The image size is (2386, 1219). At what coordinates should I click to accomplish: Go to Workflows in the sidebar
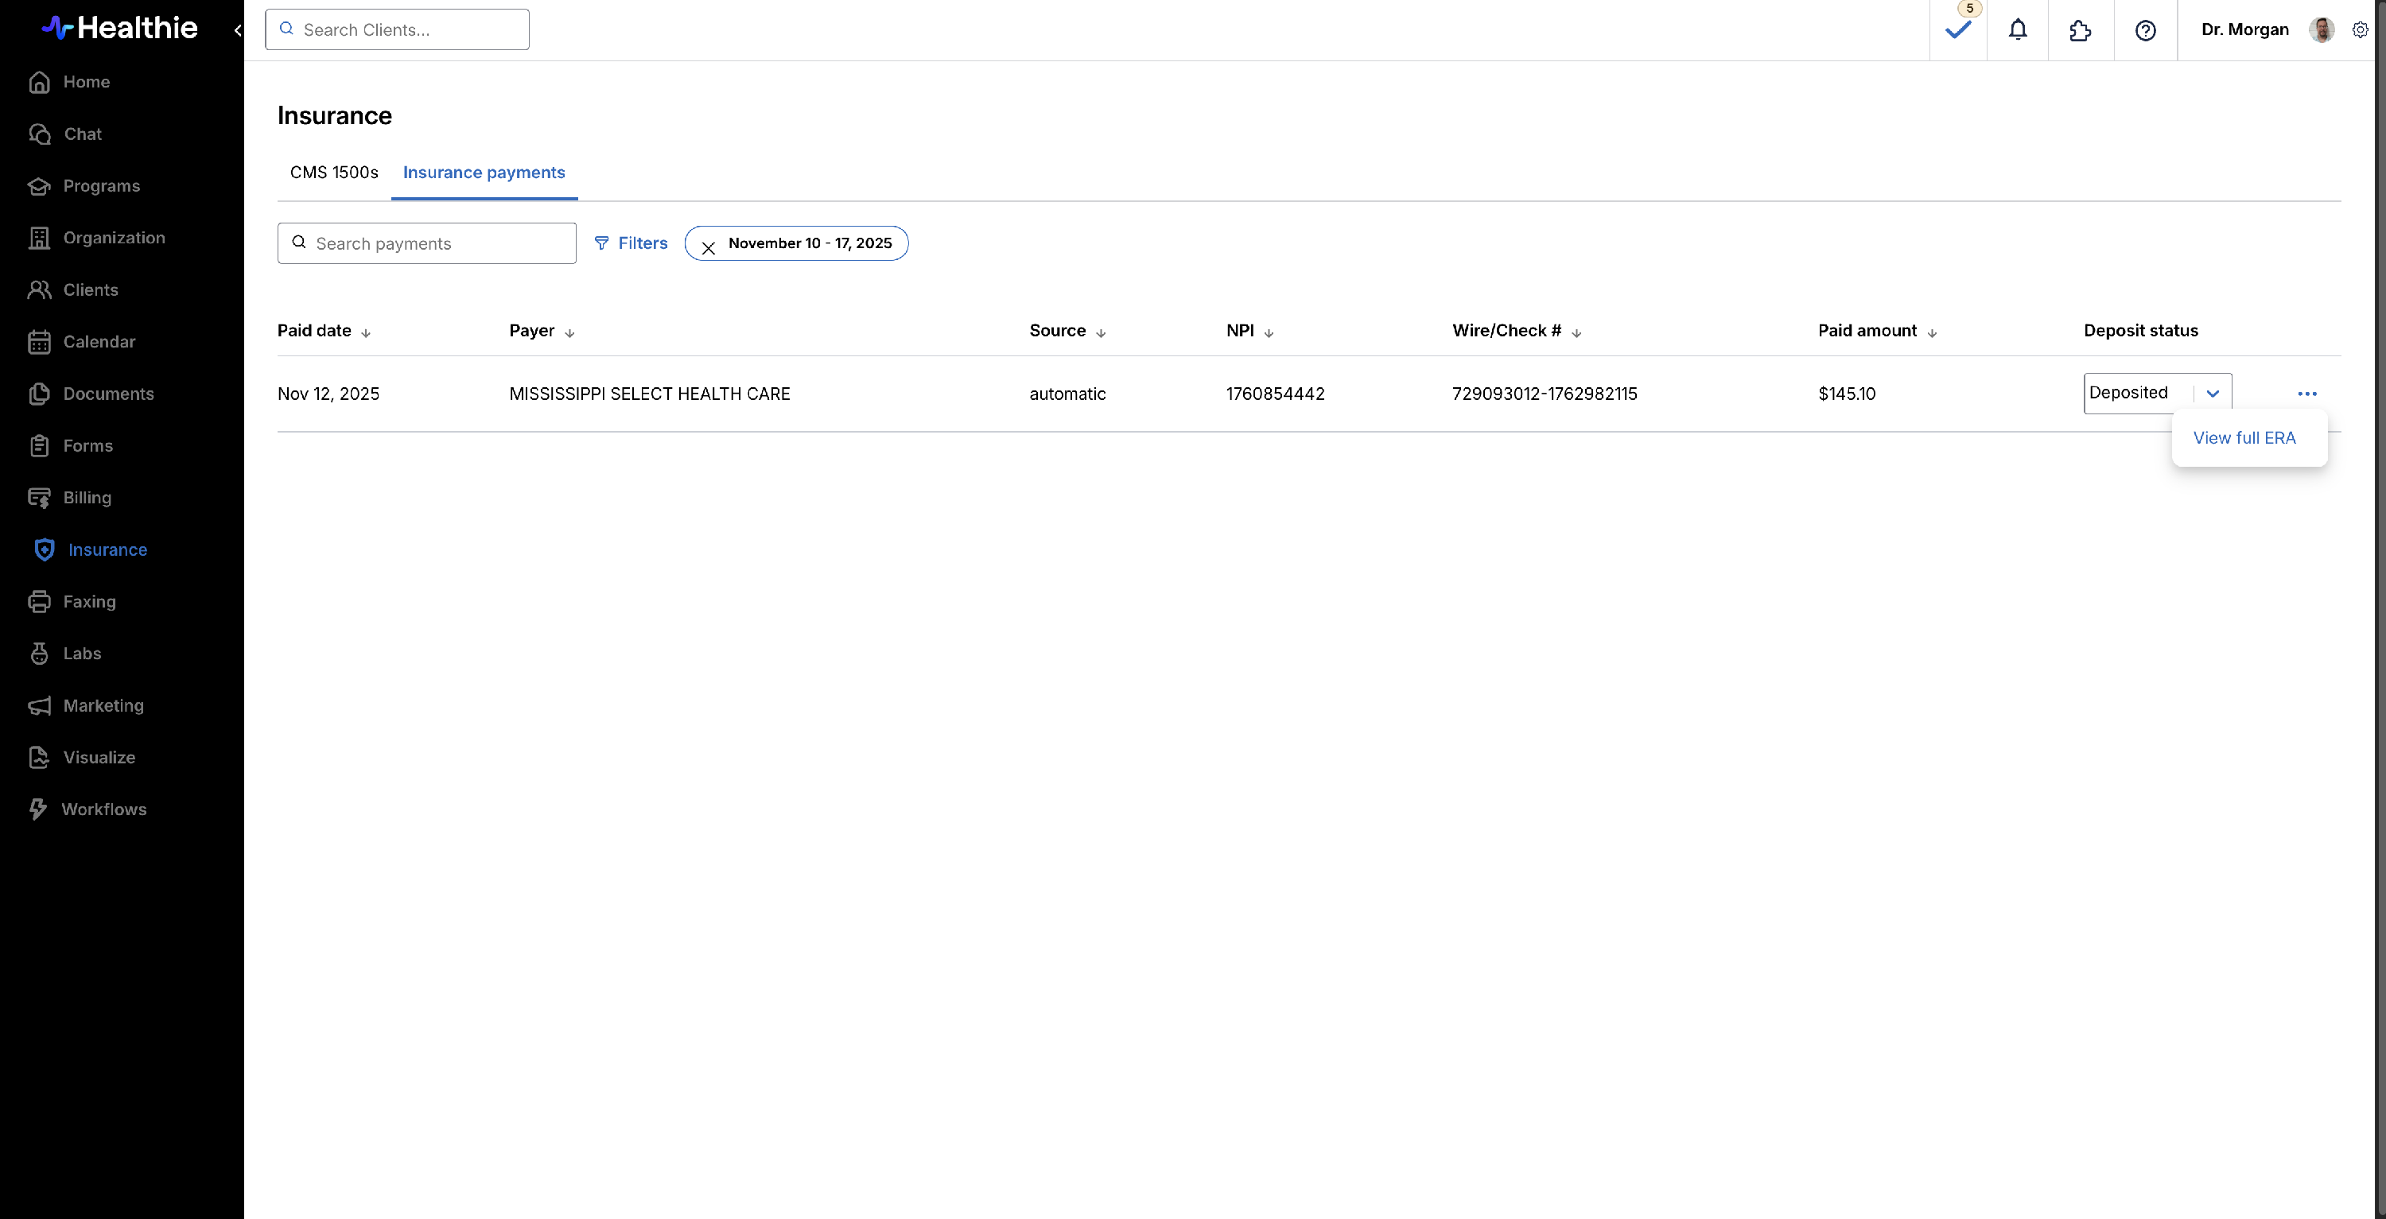103,809
